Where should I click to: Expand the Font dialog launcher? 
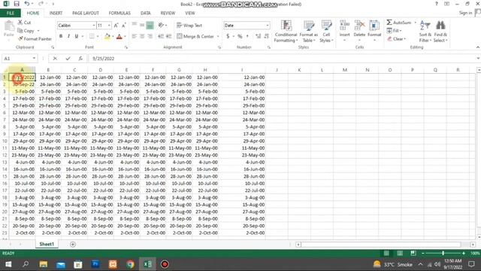tap(126, 47)
